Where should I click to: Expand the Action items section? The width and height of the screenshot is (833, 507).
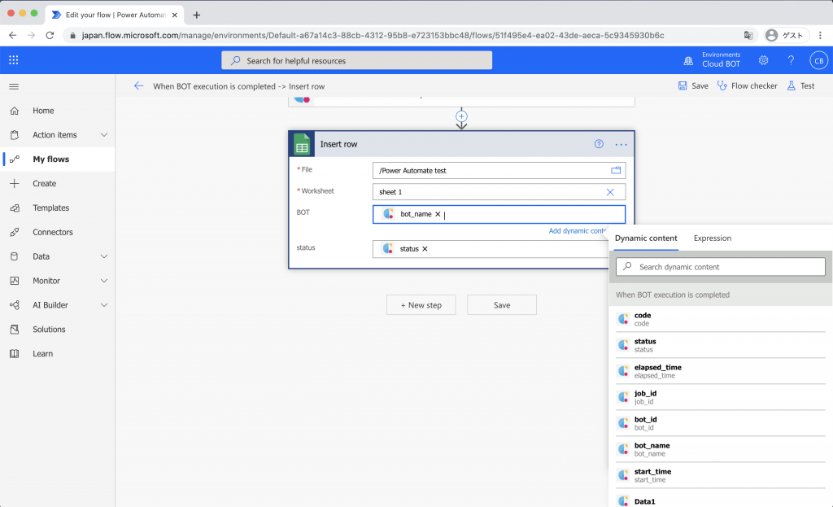104,135
